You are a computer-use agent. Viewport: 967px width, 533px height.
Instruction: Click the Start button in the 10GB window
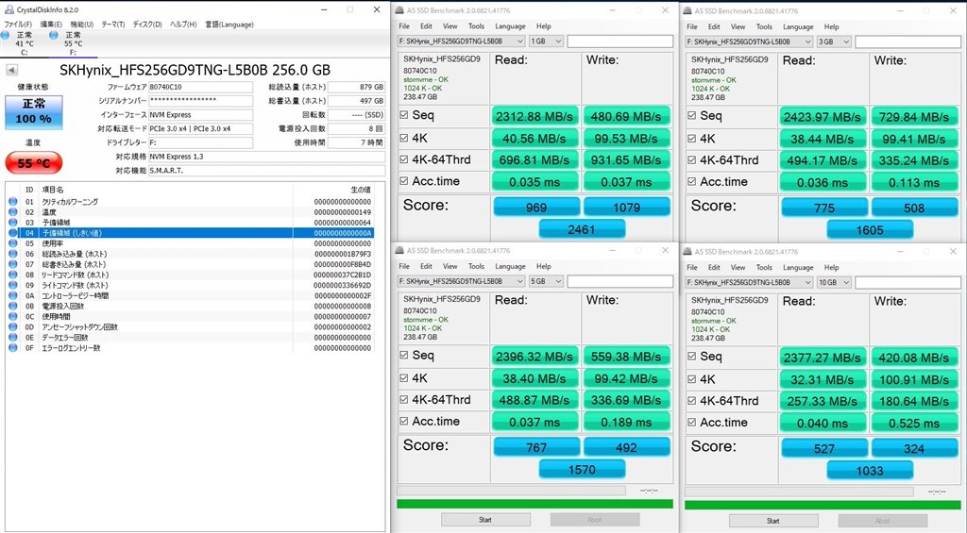773,521
